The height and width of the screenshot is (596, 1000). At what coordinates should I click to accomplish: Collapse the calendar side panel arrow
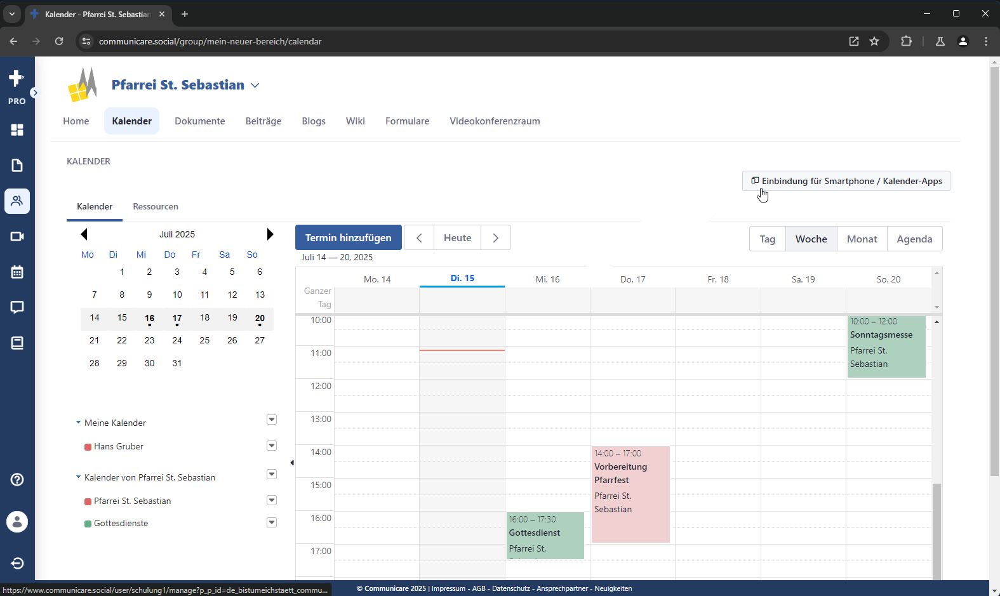click(x=292, y=463)
